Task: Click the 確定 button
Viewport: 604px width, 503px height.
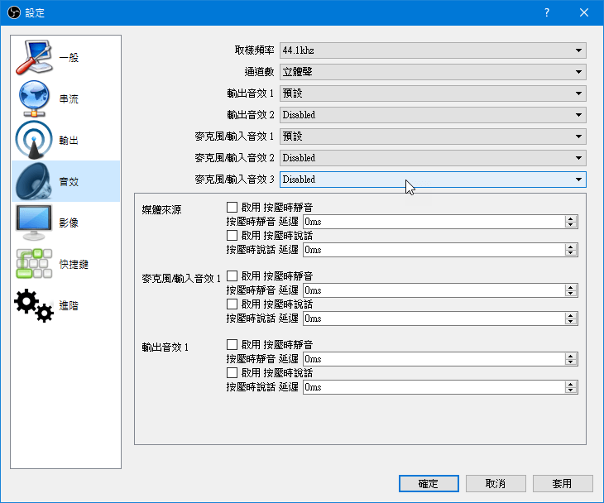Action: [429, 483]
